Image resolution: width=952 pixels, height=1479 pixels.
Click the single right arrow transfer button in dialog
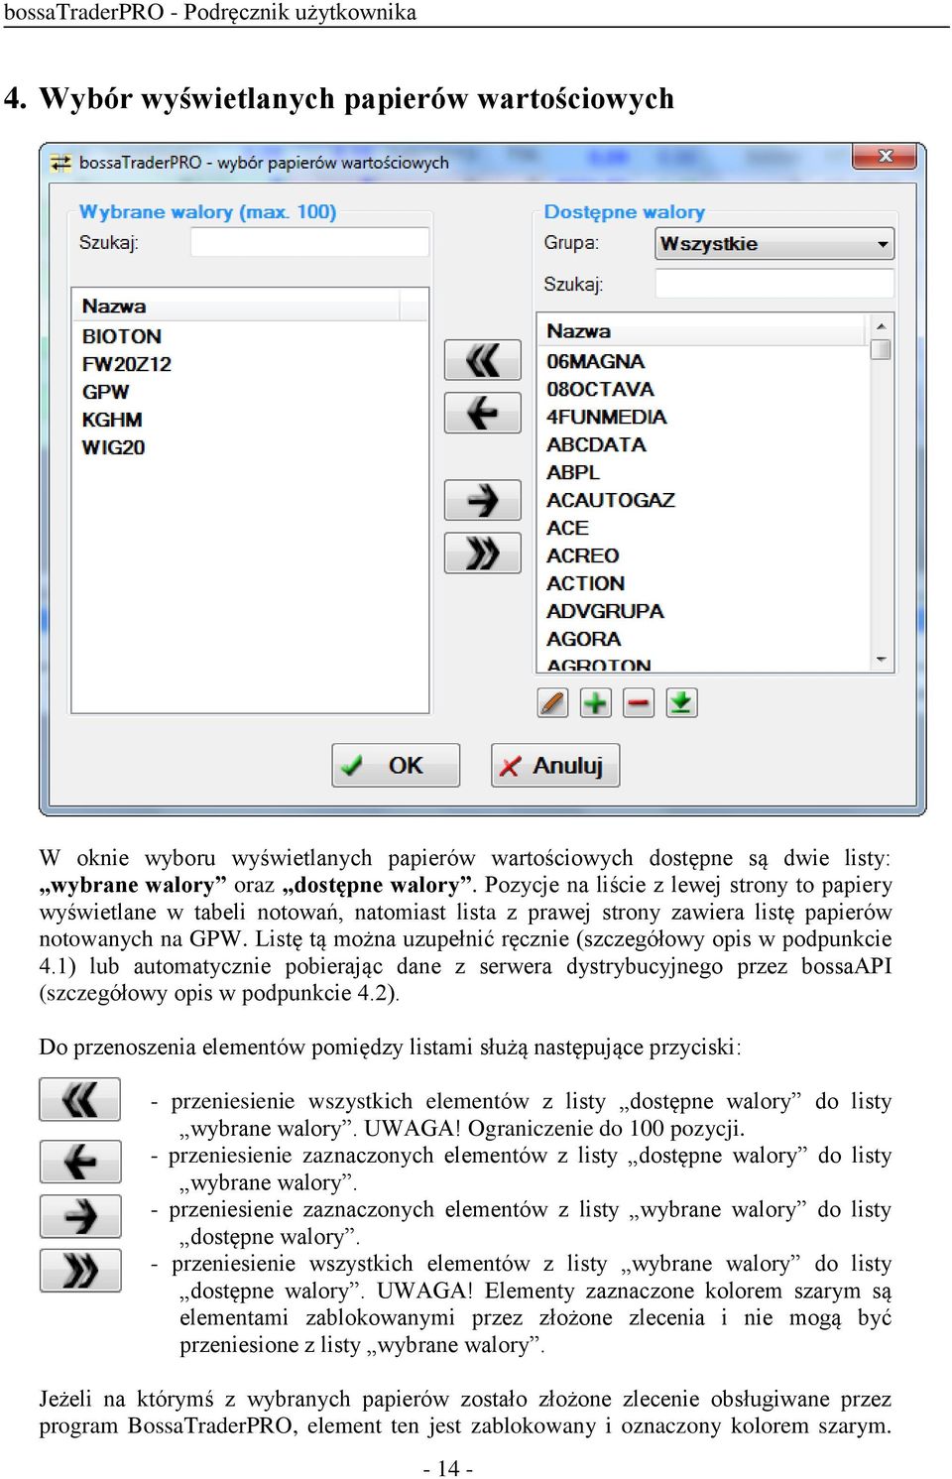pos(482,500)
